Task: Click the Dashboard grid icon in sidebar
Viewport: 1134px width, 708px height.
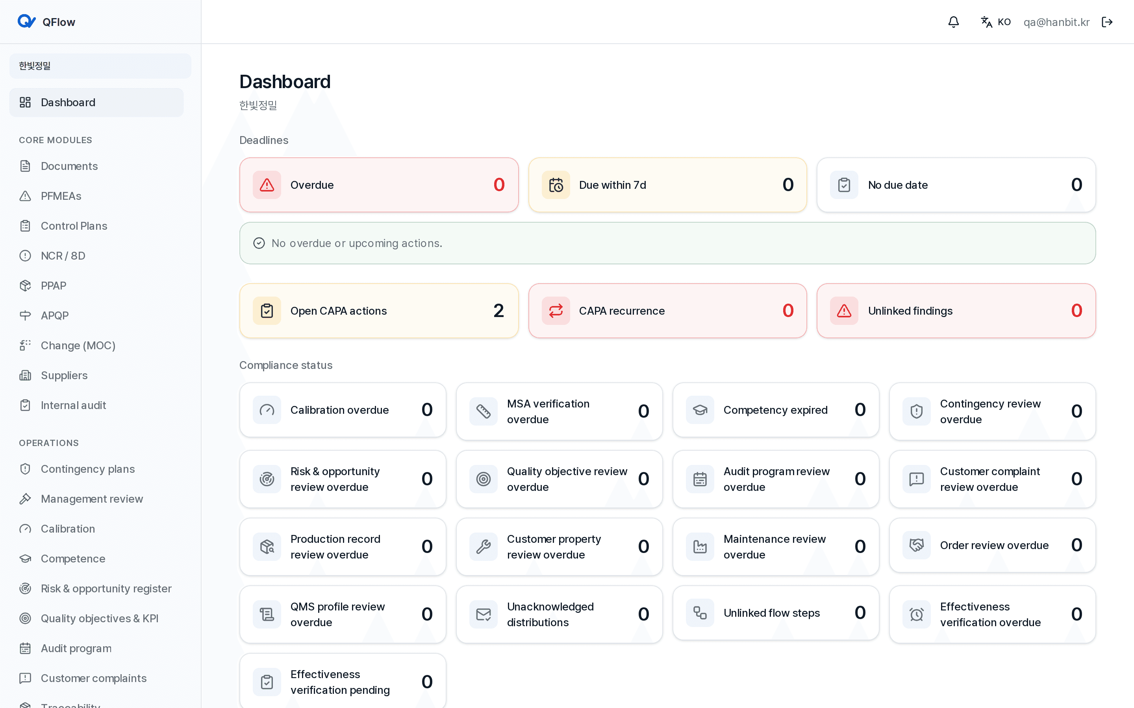Action: point(25,103)
